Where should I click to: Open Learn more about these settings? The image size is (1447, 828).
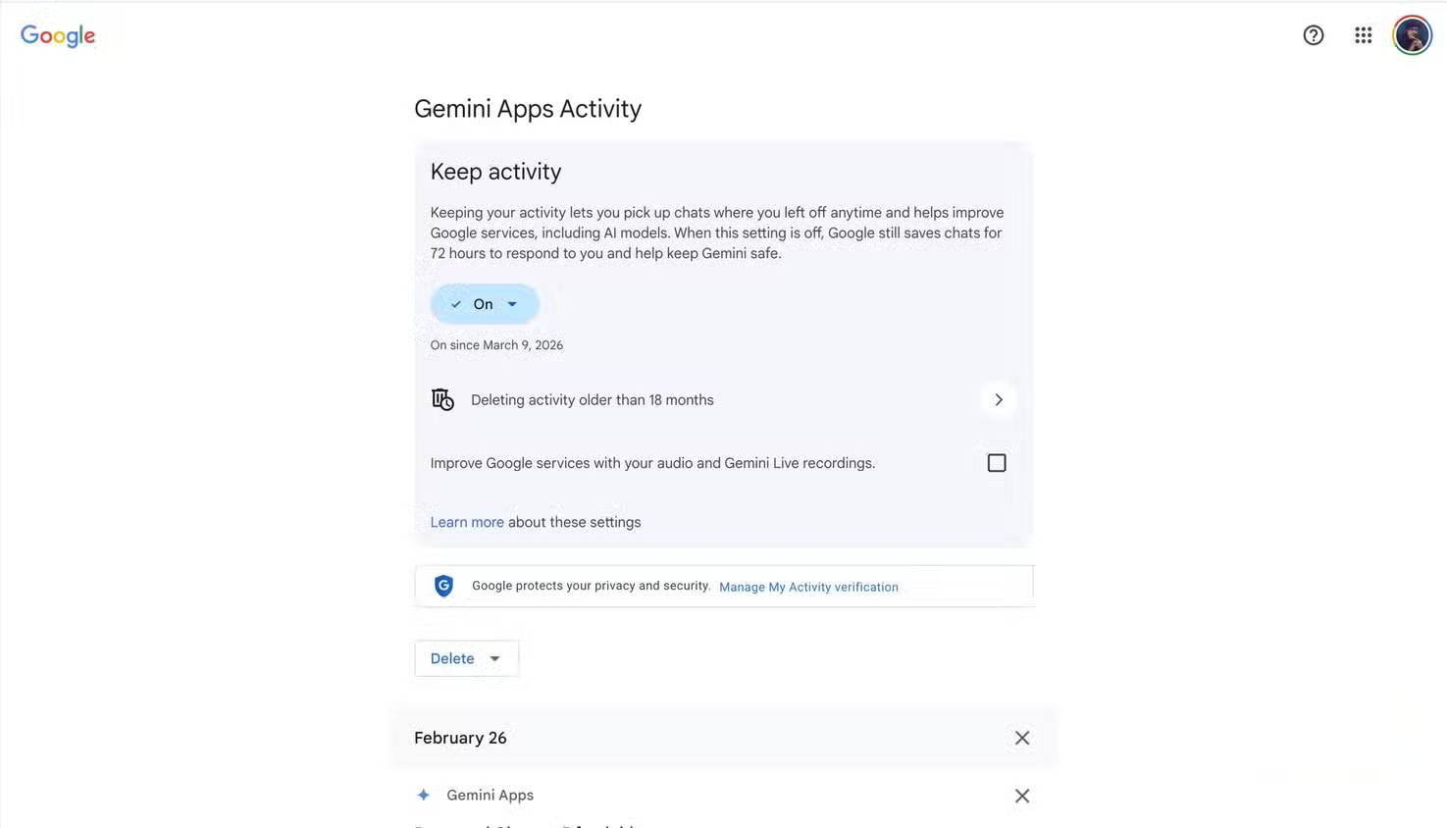[x=466, y=521]
